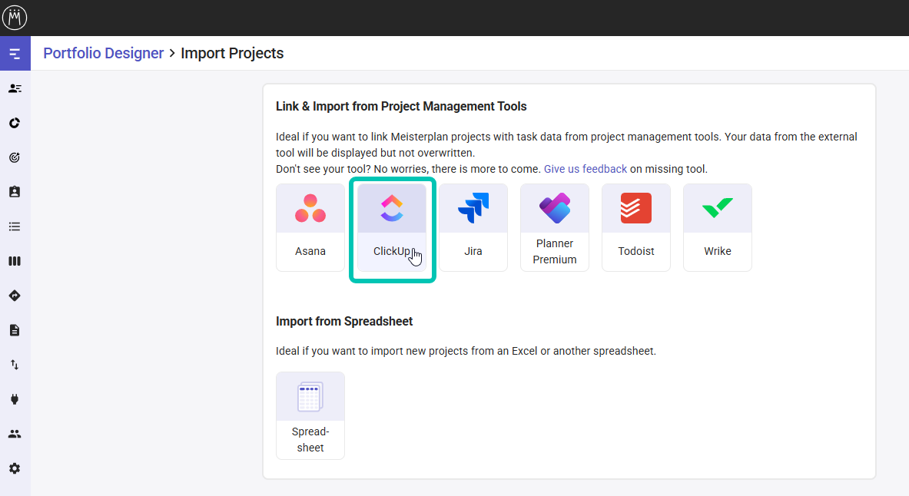Open the up-down arrows sidebar icon
The height and width of the screenshot is (496, 909).
point(15,365)
